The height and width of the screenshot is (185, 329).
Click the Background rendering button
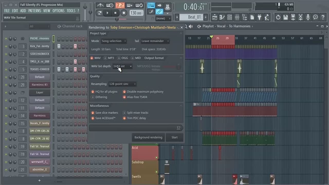point(148,137)
